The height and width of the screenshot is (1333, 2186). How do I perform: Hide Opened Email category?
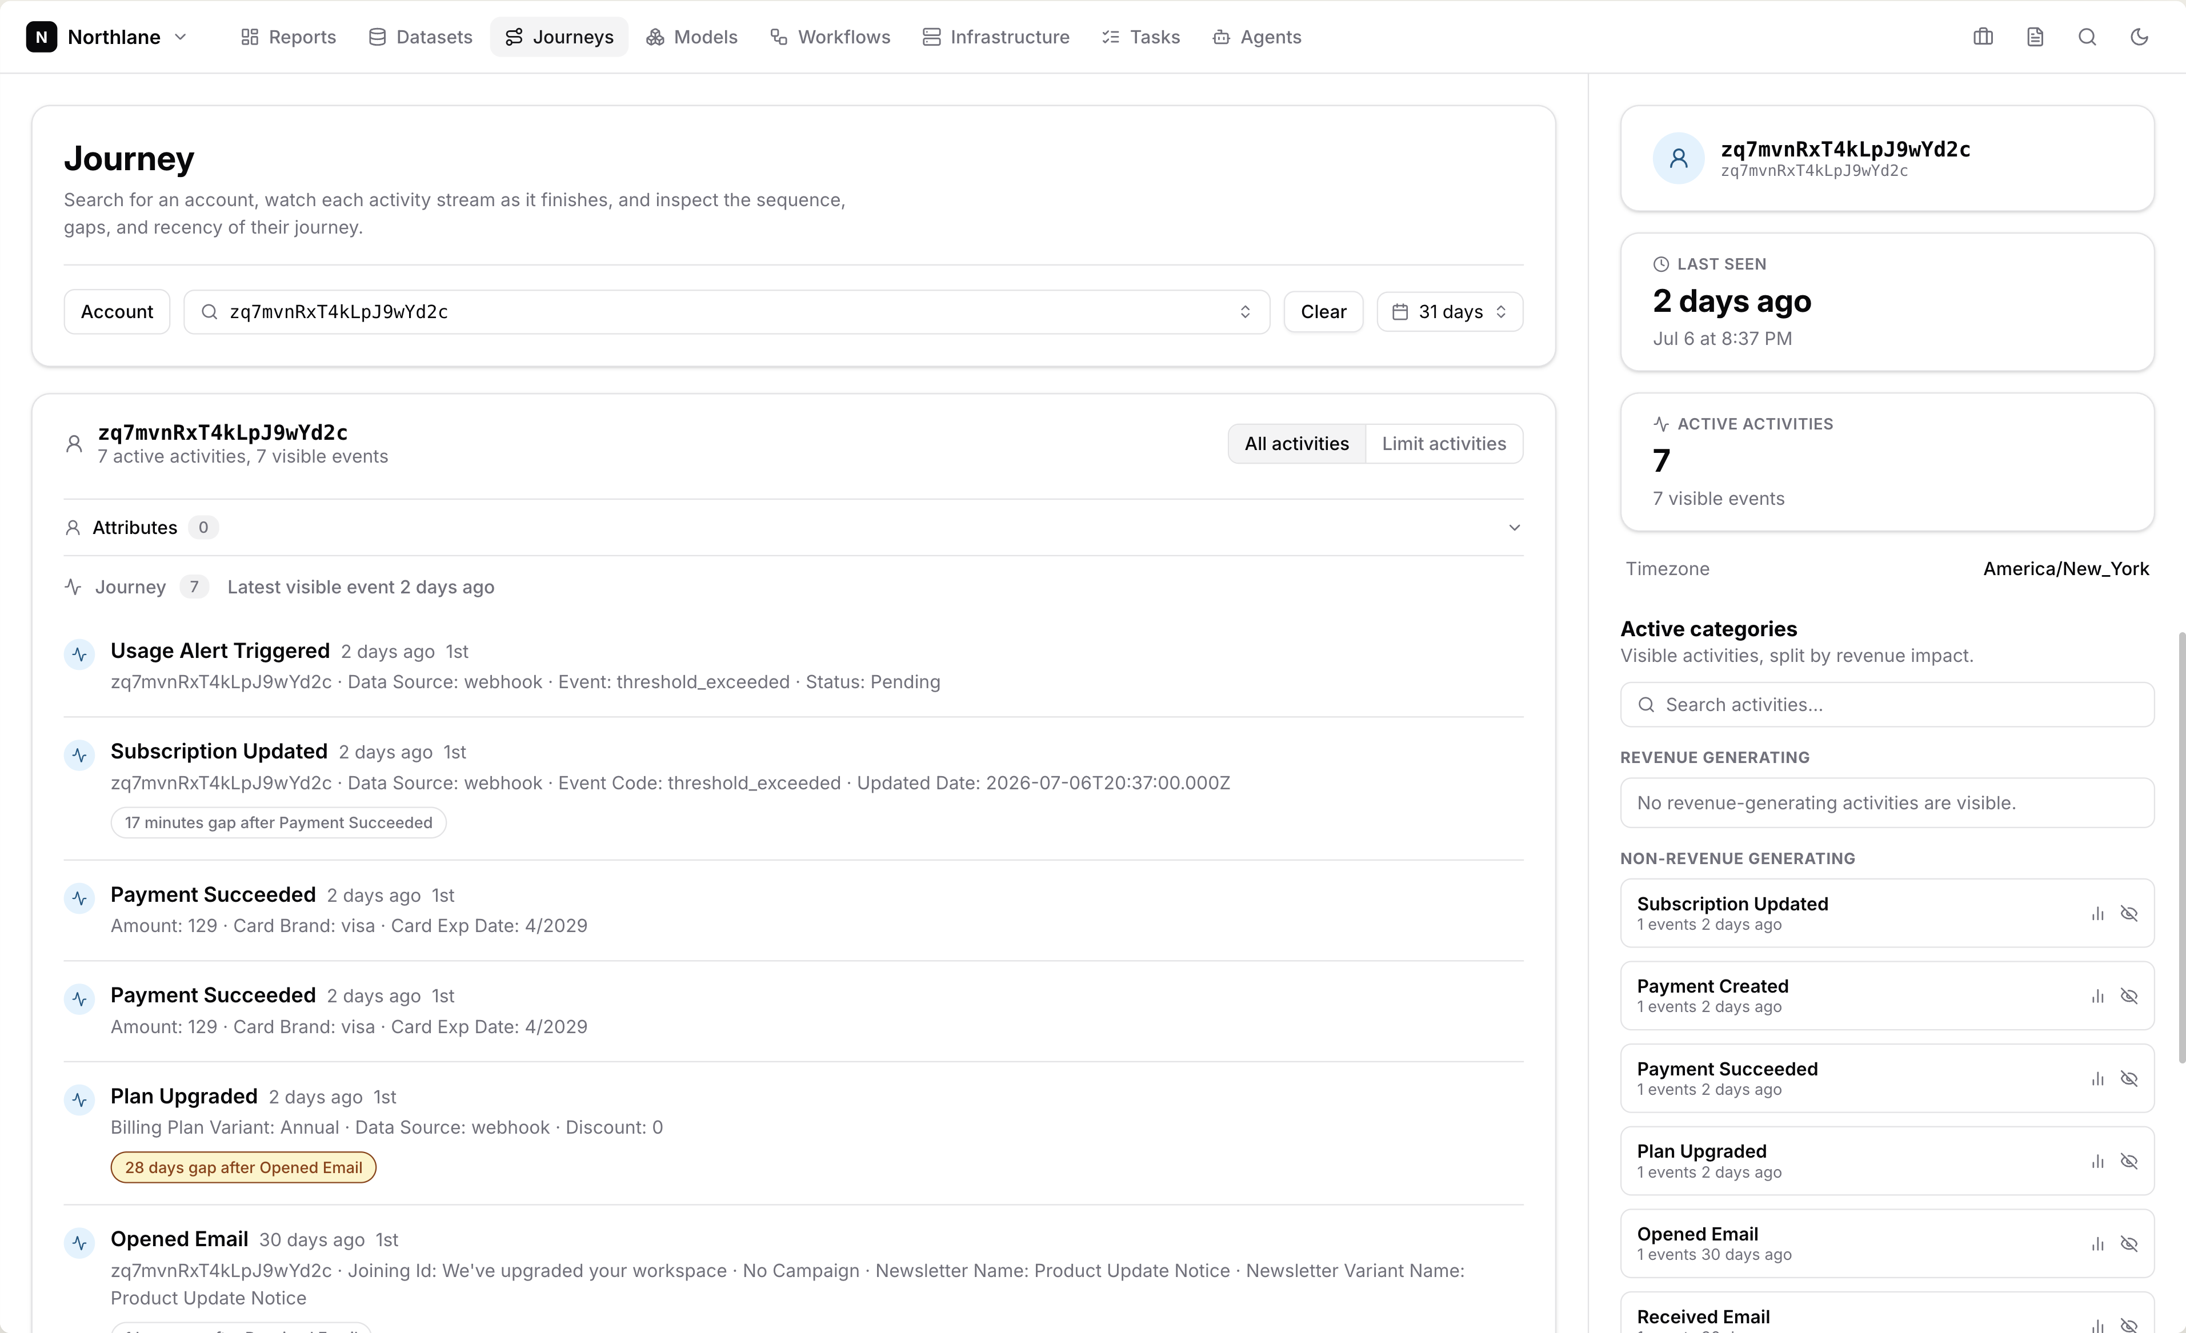[2129, 1243]
